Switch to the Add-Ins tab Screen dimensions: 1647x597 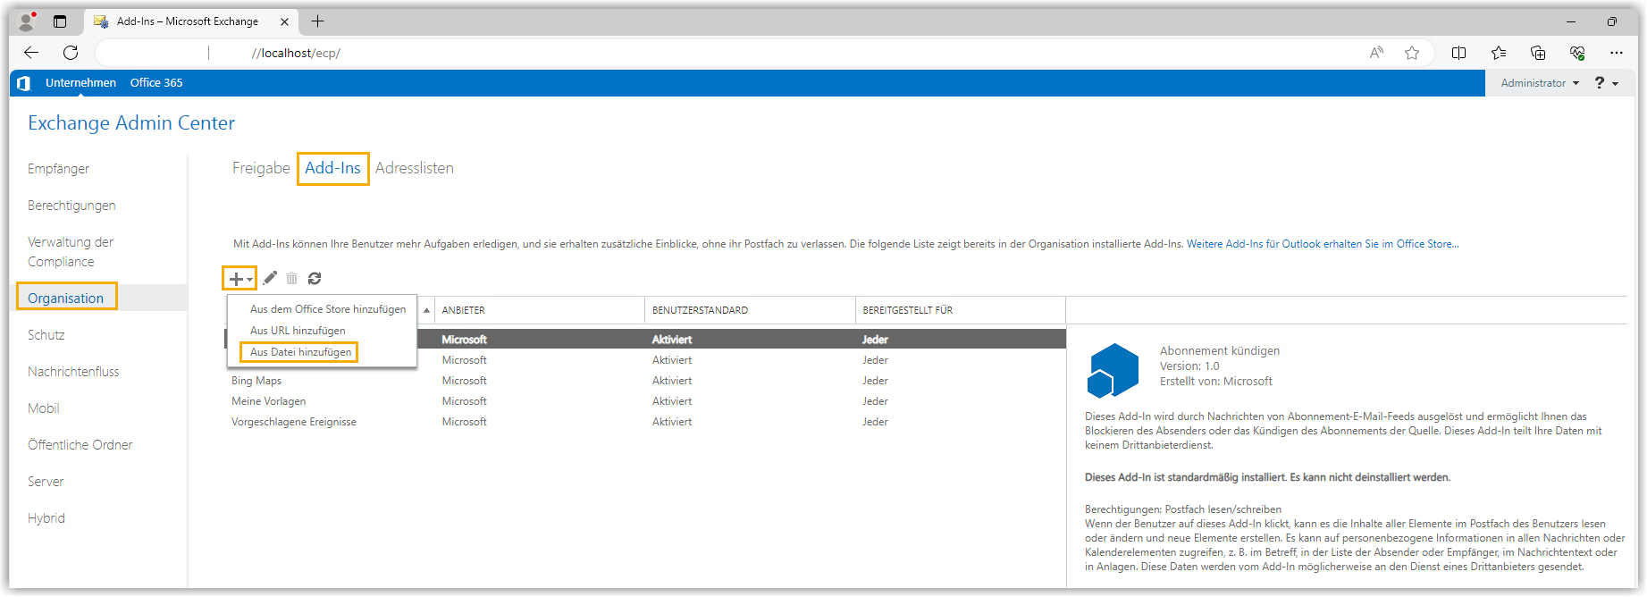coord(332,168)
